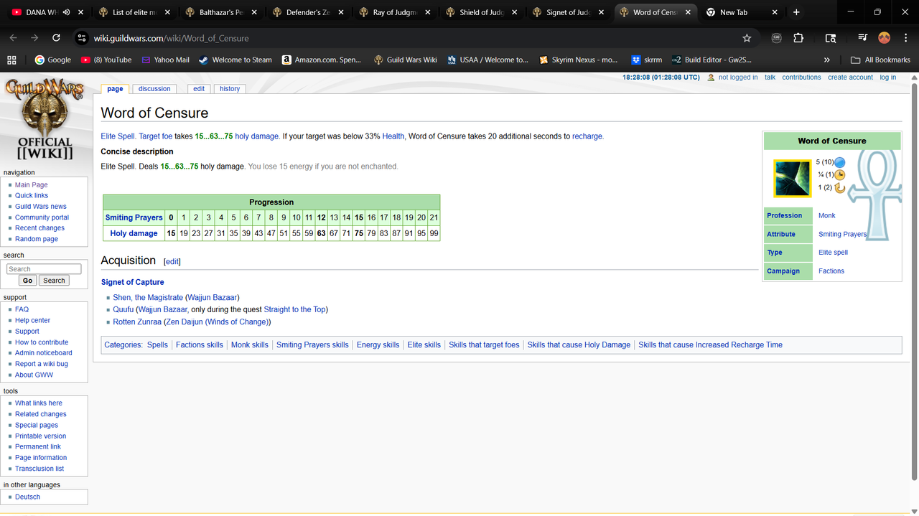This screenshot has height=516, width=919.
Task: Click the energy cost icon in infobox
Action: point(839,162)
